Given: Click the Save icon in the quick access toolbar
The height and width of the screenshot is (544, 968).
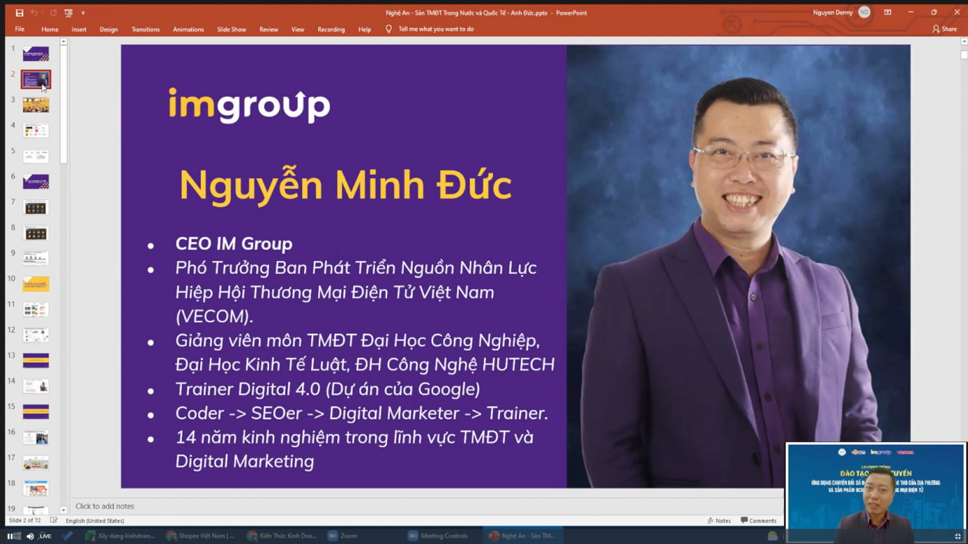Looking at the screenshot, I should point(19,13).
